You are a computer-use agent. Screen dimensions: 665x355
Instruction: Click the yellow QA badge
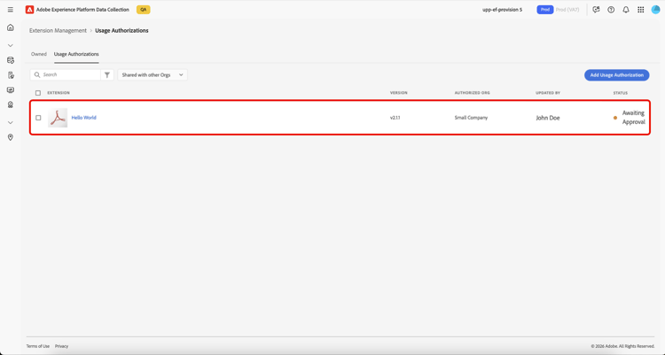tap(144, 10)
